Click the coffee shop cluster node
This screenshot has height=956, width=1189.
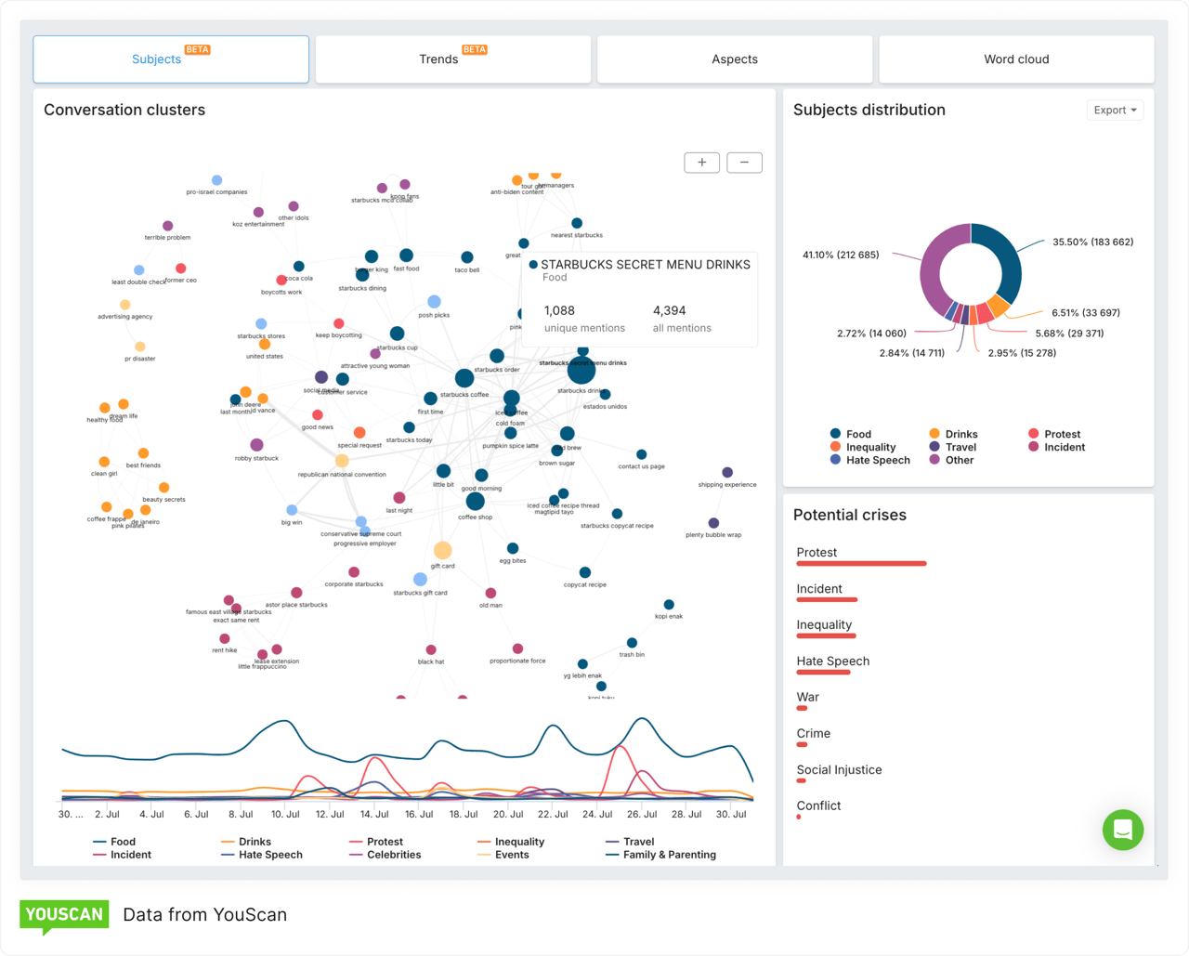(x=475, y=501)
